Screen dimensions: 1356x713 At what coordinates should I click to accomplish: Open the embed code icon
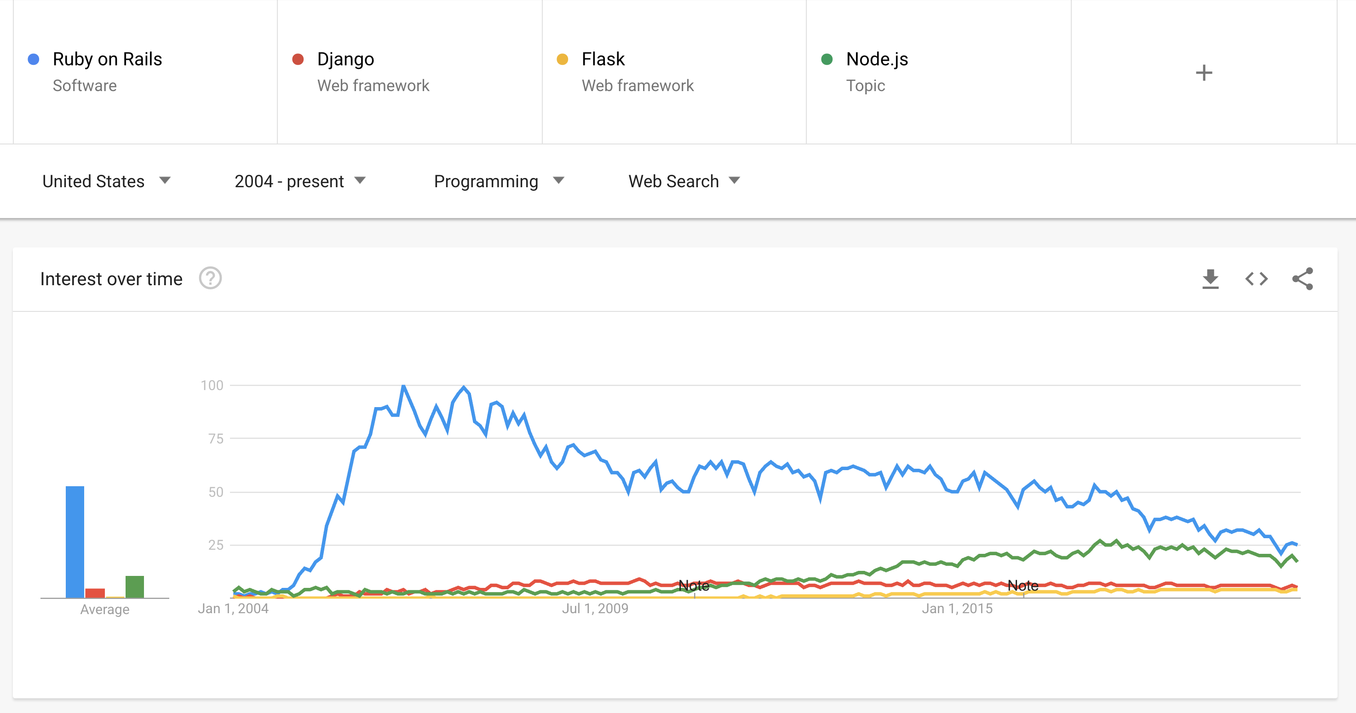coord(1257,279)
